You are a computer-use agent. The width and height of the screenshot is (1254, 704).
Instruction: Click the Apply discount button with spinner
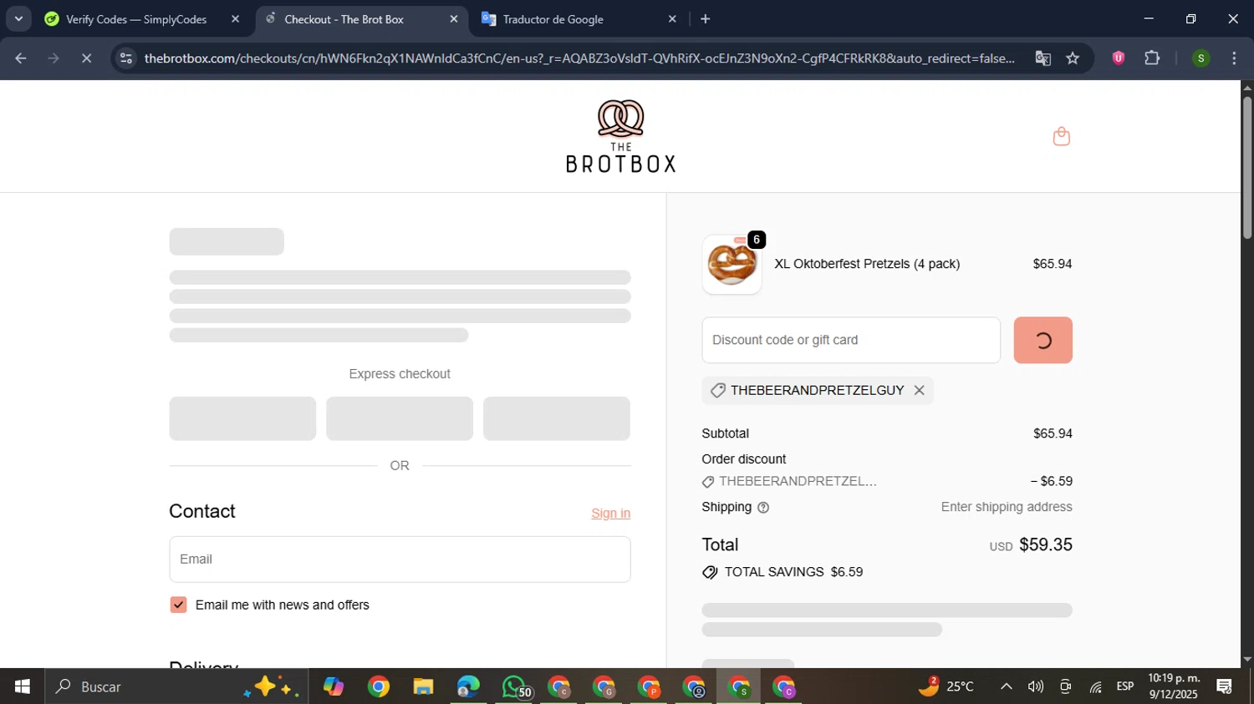[1042, 340]
